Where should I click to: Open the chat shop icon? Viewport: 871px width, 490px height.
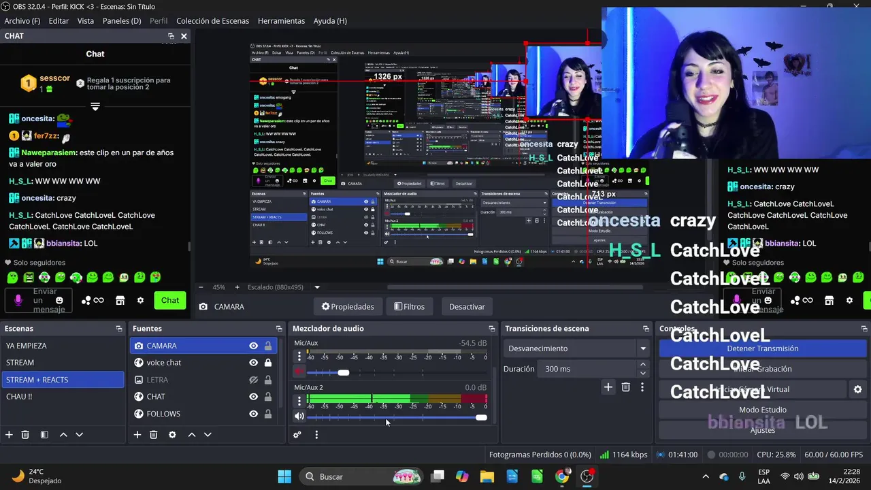point(120,300)
